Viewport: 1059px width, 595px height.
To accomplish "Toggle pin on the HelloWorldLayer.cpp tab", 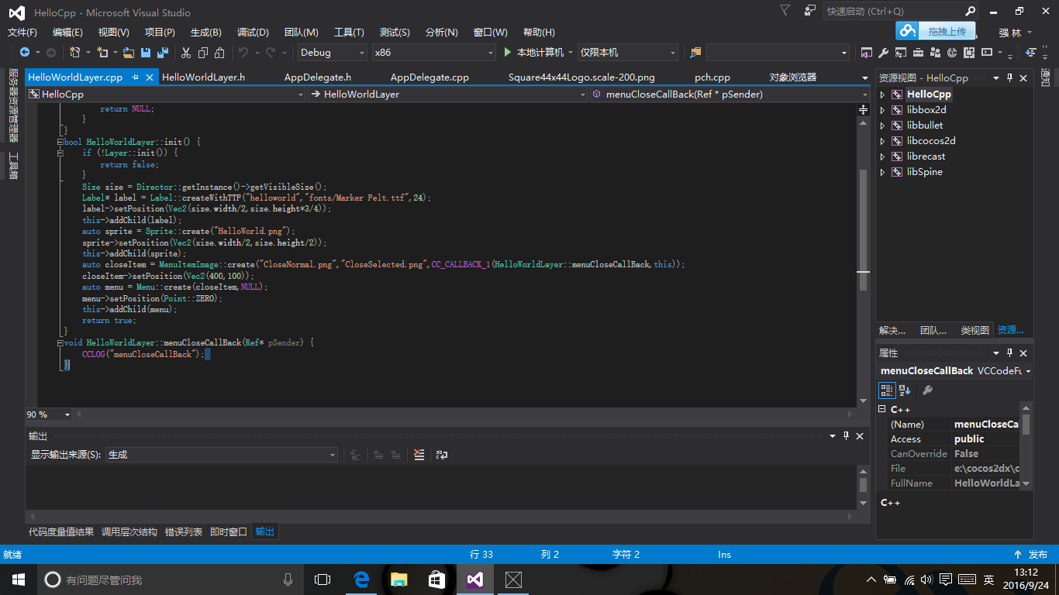I will coord(135,77).
